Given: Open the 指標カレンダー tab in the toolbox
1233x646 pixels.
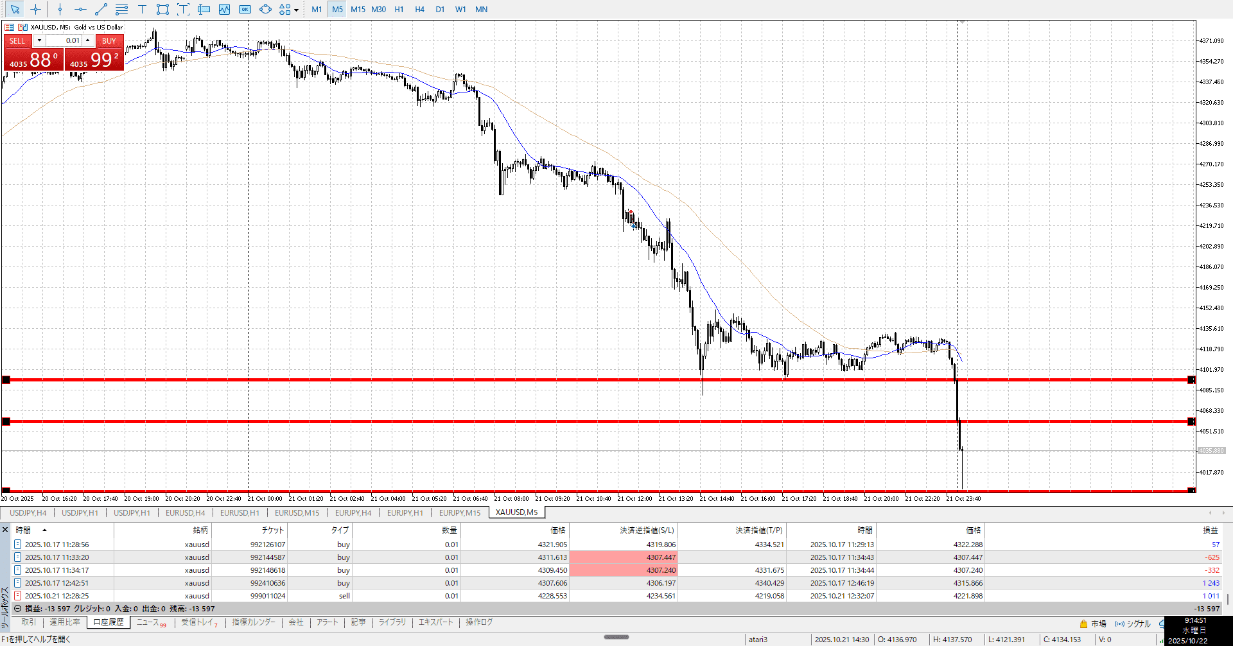Looking at the screenshot, I should [254, 622].
